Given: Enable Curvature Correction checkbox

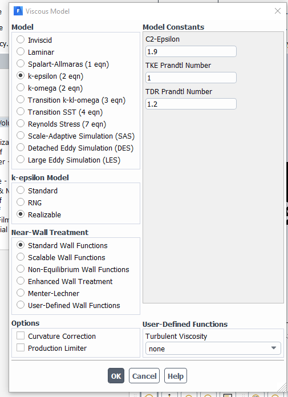Looking at the screenshot, I should 21,336.
